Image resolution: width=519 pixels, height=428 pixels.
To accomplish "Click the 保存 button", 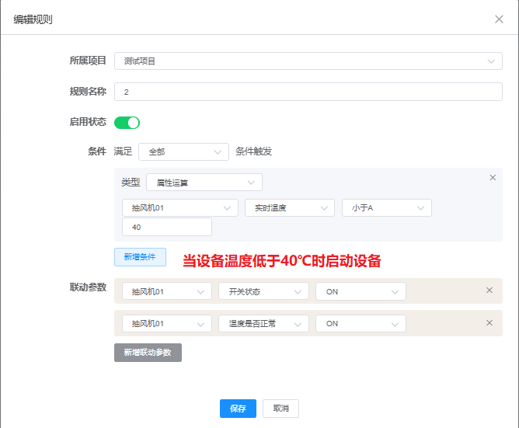I will 238,409.
